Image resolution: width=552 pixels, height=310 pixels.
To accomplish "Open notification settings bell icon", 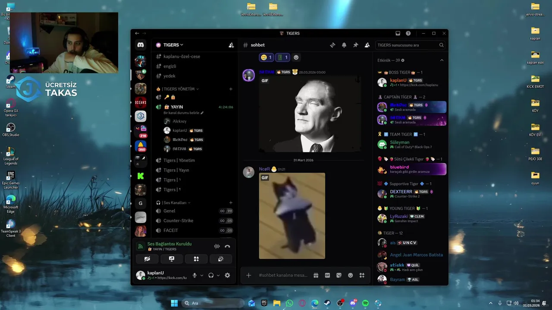I will tap(344, 45).
